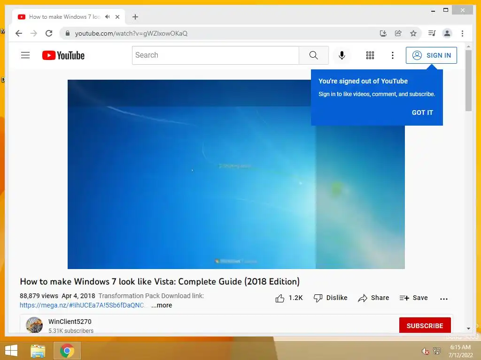Screen dimensions: 481x360
Task: Open more actions ellipsis under the video
Action: click(443, 299)
